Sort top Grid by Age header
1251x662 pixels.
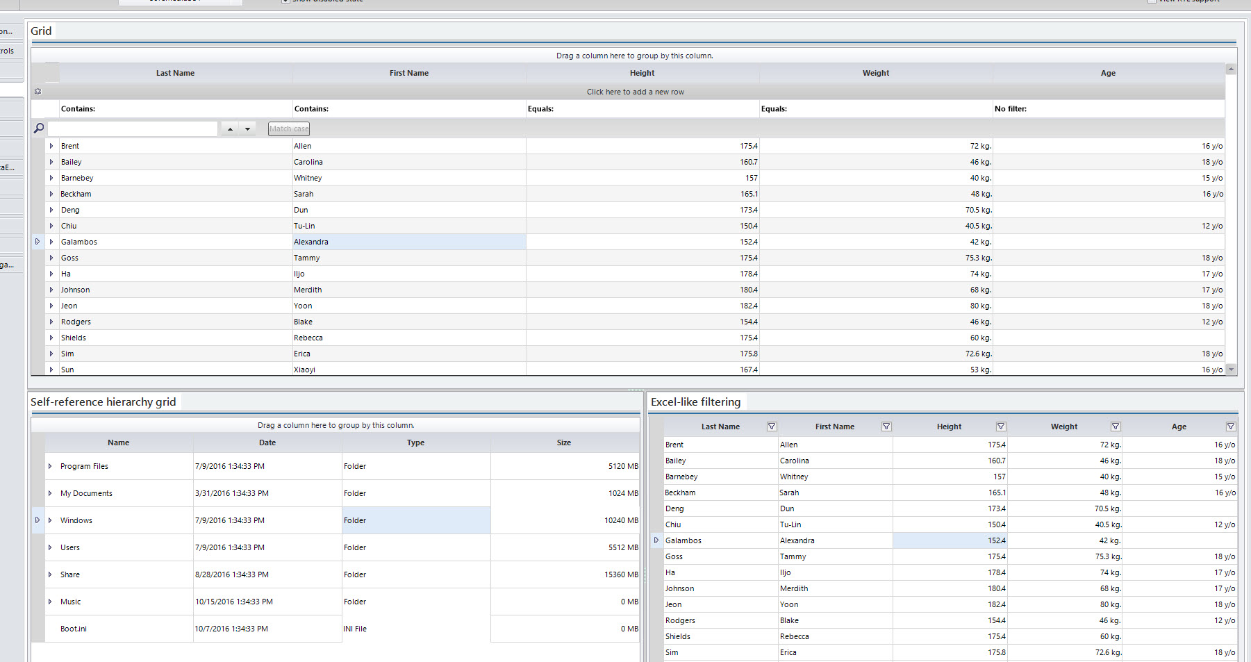(1109, 73)
